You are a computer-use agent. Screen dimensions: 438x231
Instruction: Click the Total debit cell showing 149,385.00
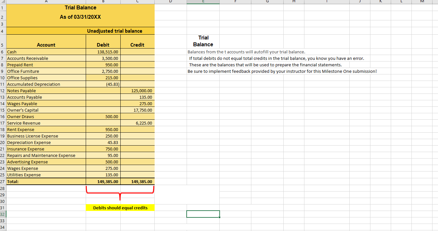(103, 181)
